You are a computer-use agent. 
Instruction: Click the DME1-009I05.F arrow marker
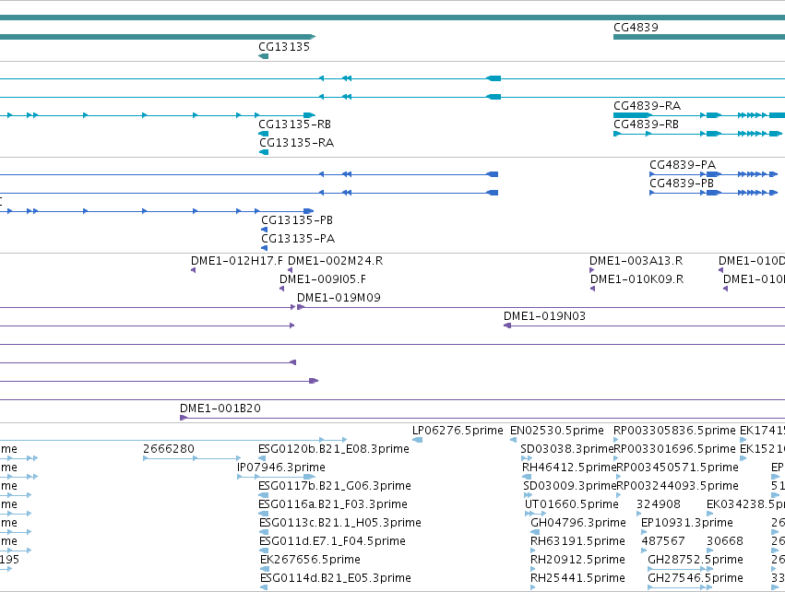coord(282,289)
